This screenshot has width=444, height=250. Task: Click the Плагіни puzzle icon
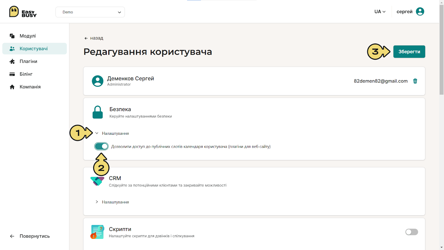[x=12, y=61]
